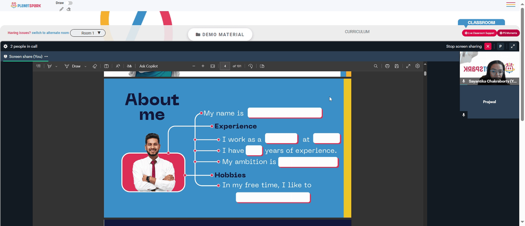This screenshot has width=525, height=226.
Task: Click PDF scrollbar up arrow
Action: click(x=425, y=64)
